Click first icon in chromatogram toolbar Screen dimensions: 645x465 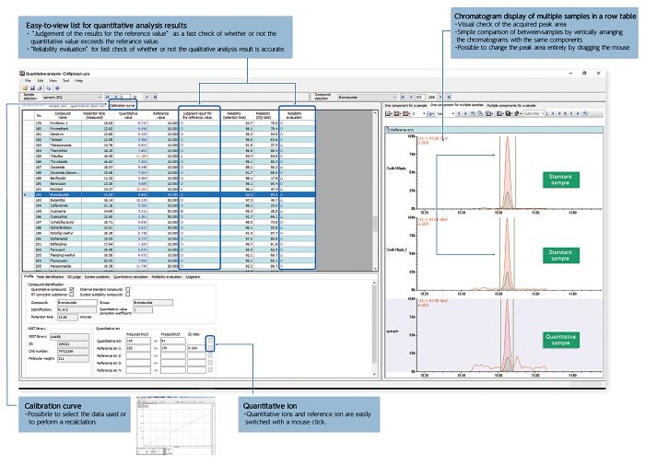tap(387, 115)
